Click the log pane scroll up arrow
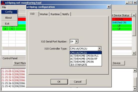The height and width of the screenshot is (92, 138). tap(135, 70)
